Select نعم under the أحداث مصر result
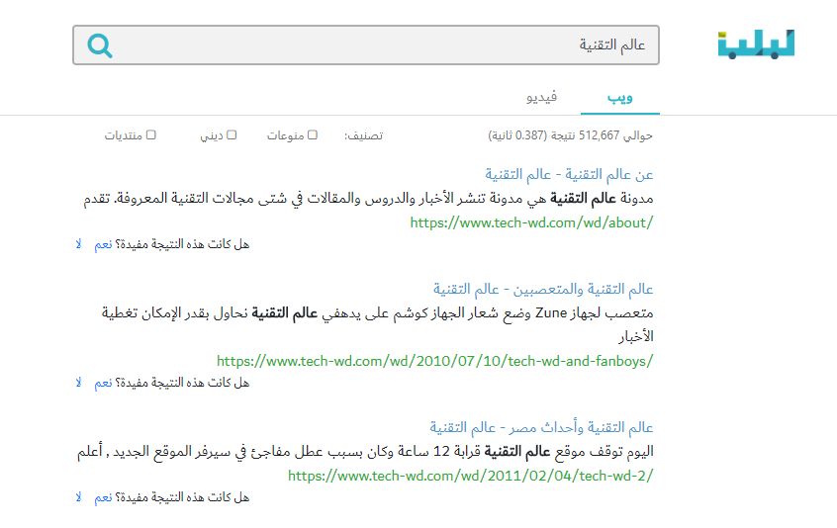Screen dimensions: 837x528 (103, 497)
